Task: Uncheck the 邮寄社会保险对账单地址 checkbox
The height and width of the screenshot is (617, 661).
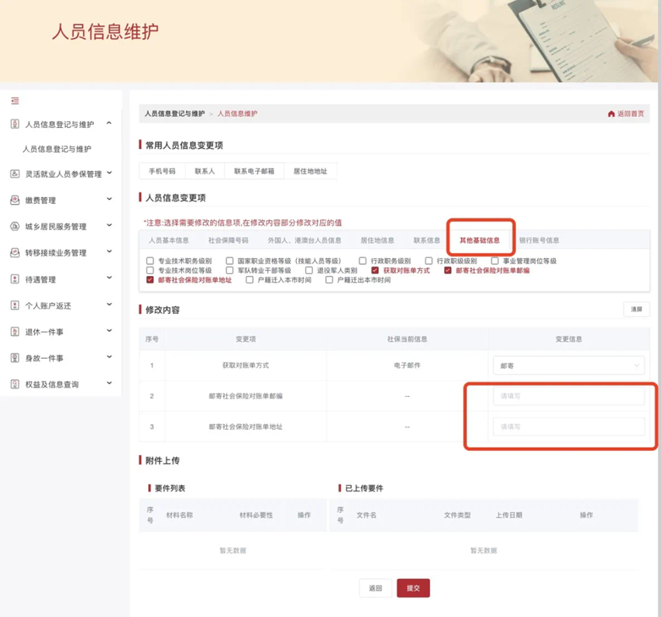Action: [x=150, y=280]
